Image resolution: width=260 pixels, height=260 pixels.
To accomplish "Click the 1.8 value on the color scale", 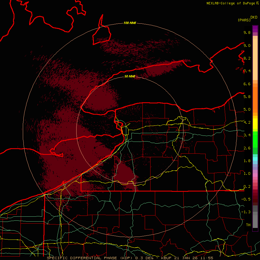I will pos(247,161).
